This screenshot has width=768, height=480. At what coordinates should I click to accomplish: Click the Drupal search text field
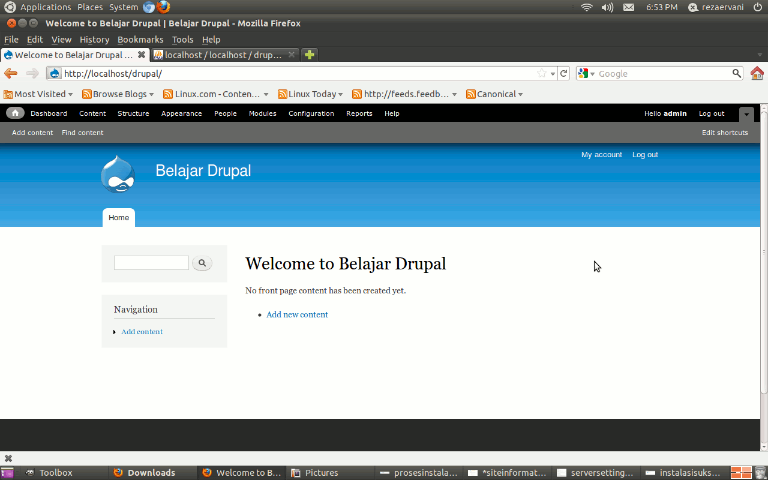[151, 263]
